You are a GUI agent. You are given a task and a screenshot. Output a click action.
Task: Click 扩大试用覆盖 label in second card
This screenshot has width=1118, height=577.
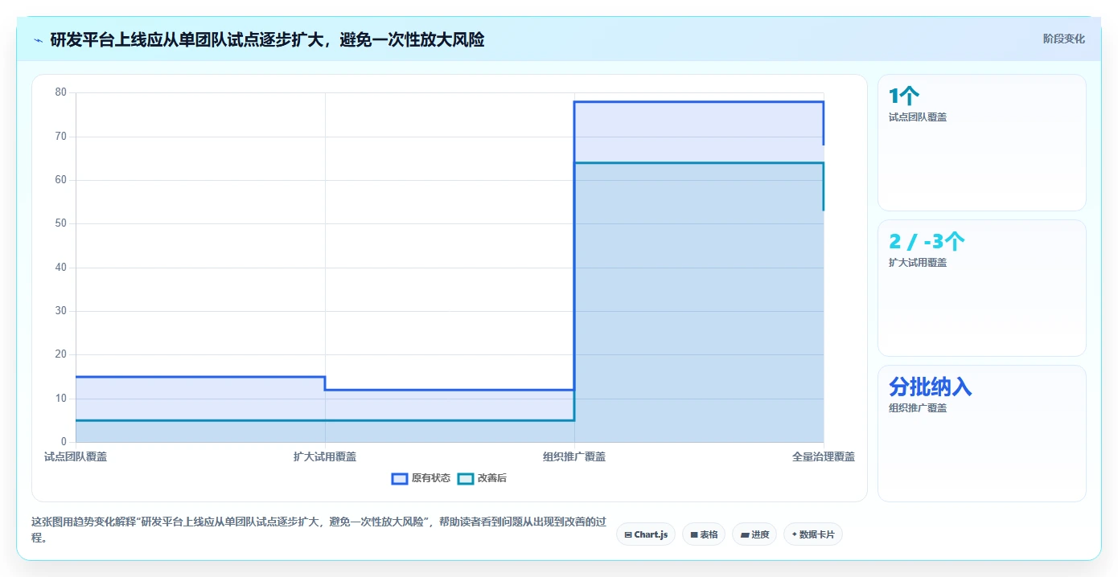point(918,263)
